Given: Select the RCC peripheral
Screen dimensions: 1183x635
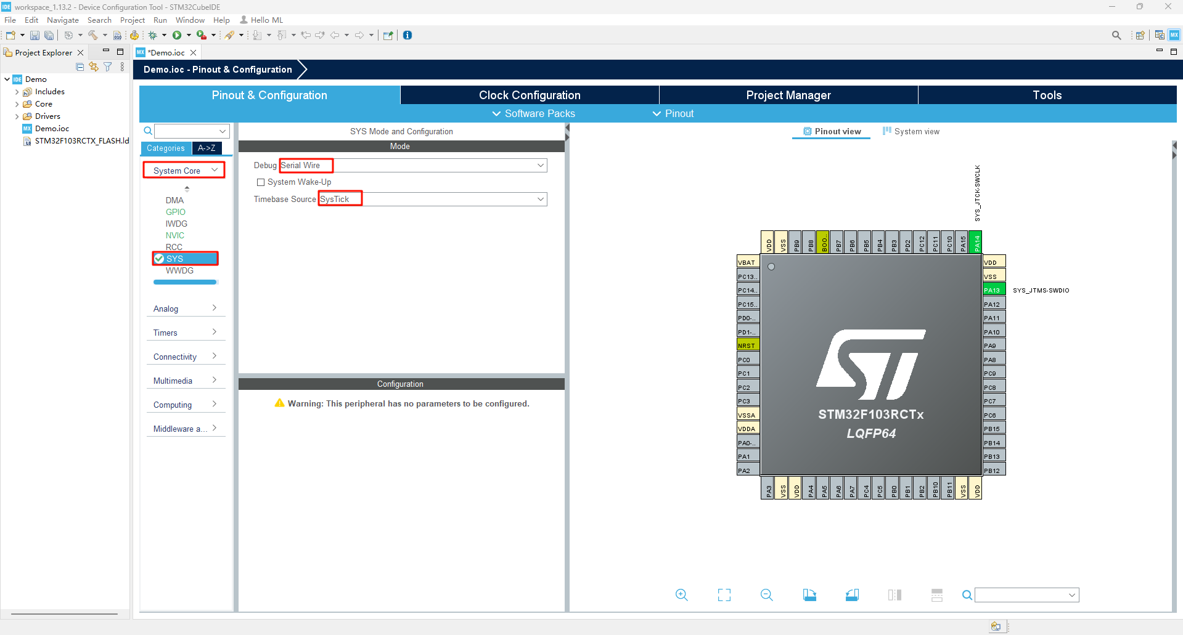Looking at the screenshot, I should pos(174,247).
